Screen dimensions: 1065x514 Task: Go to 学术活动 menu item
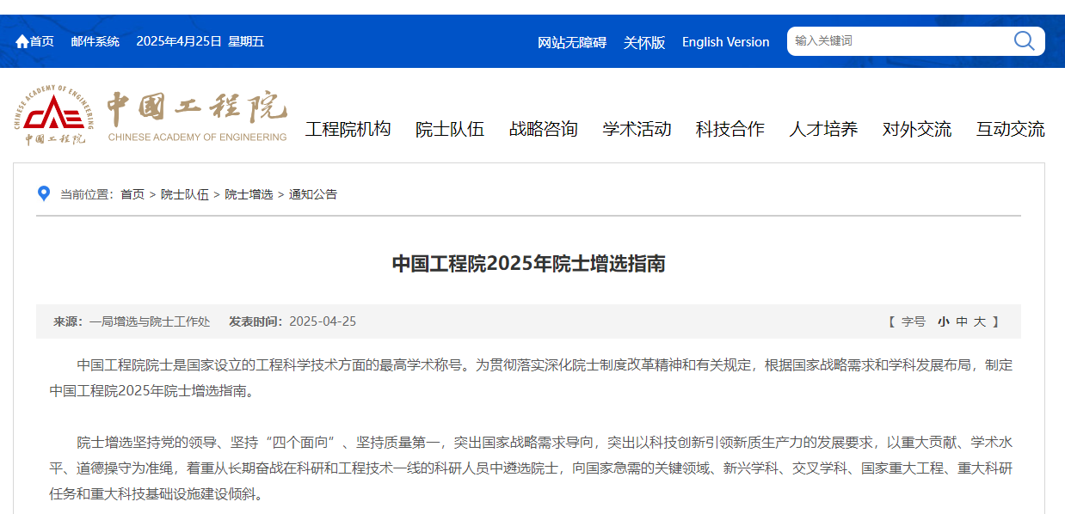637,129
